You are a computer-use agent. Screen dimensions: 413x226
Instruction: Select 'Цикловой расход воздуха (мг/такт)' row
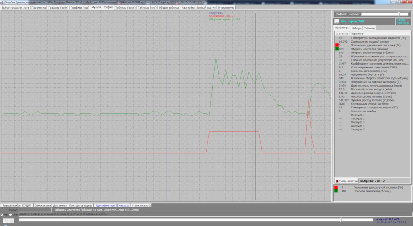click(373, 93)
